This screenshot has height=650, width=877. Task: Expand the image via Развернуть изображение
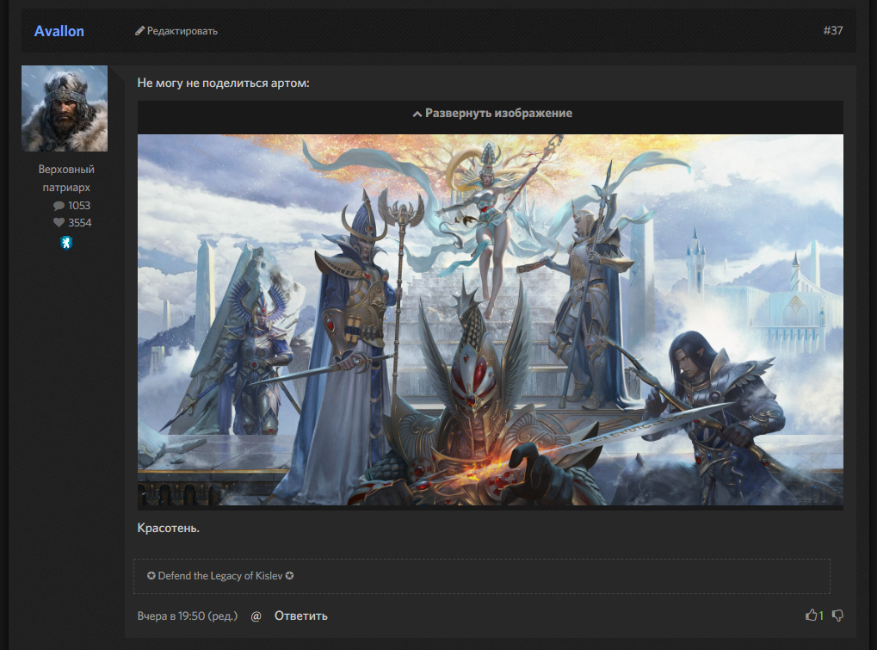click(x=491, y=113)
